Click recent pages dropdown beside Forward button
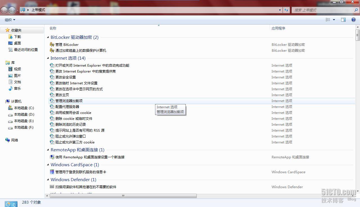 [17, 10]
